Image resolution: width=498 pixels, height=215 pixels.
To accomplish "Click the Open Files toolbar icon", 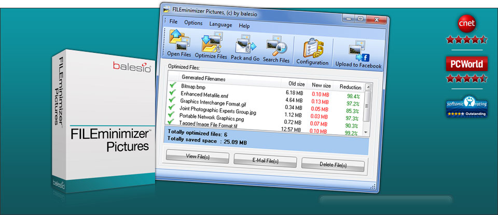I will coord(179,40).
